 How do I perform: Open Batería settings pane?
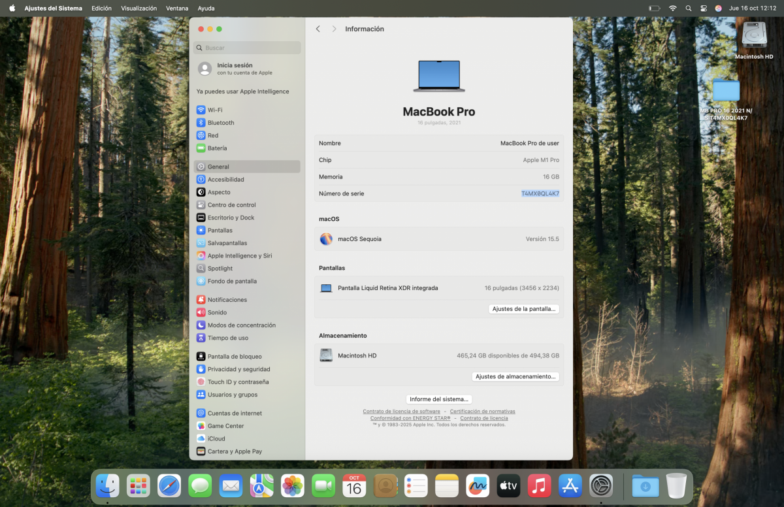(x=218, y=148)
